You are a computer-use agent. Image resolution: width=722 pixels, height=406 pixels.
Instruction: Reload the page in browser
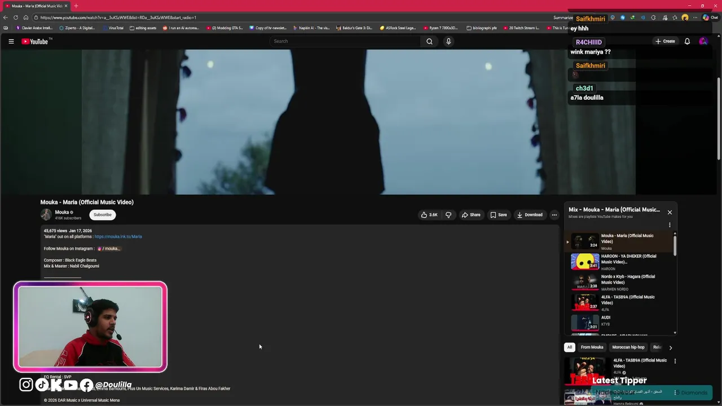pyautogui.click(x=15, y=17)
